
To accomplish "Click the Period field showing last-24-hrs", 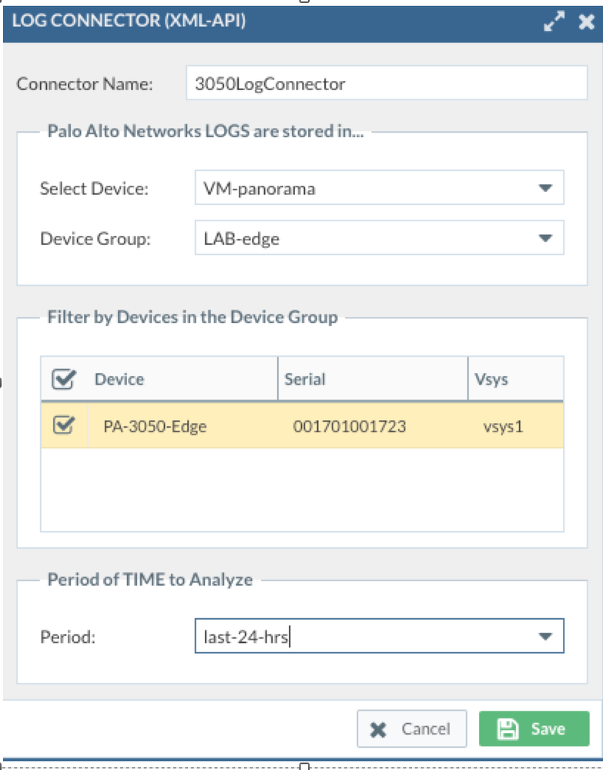I will (362, 637).
